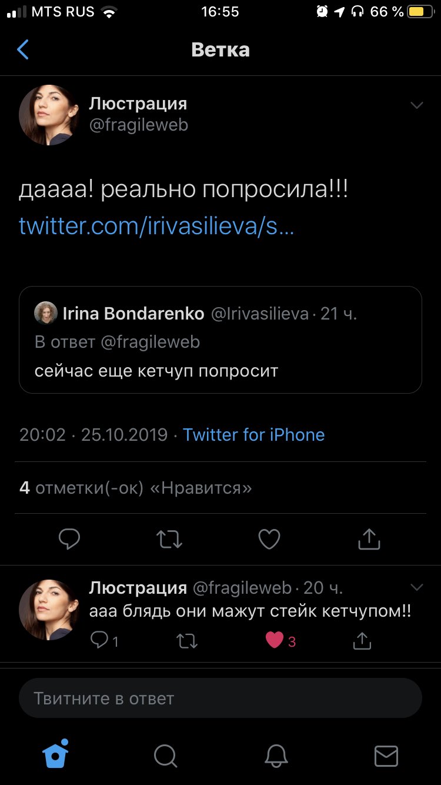
Task: Retweet the lower reply tweet
Action: 187,640
